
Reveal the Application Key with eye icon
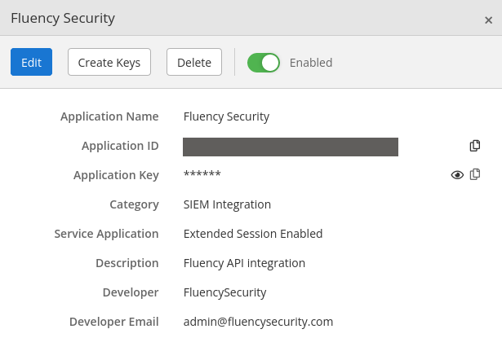coord(457,175)
